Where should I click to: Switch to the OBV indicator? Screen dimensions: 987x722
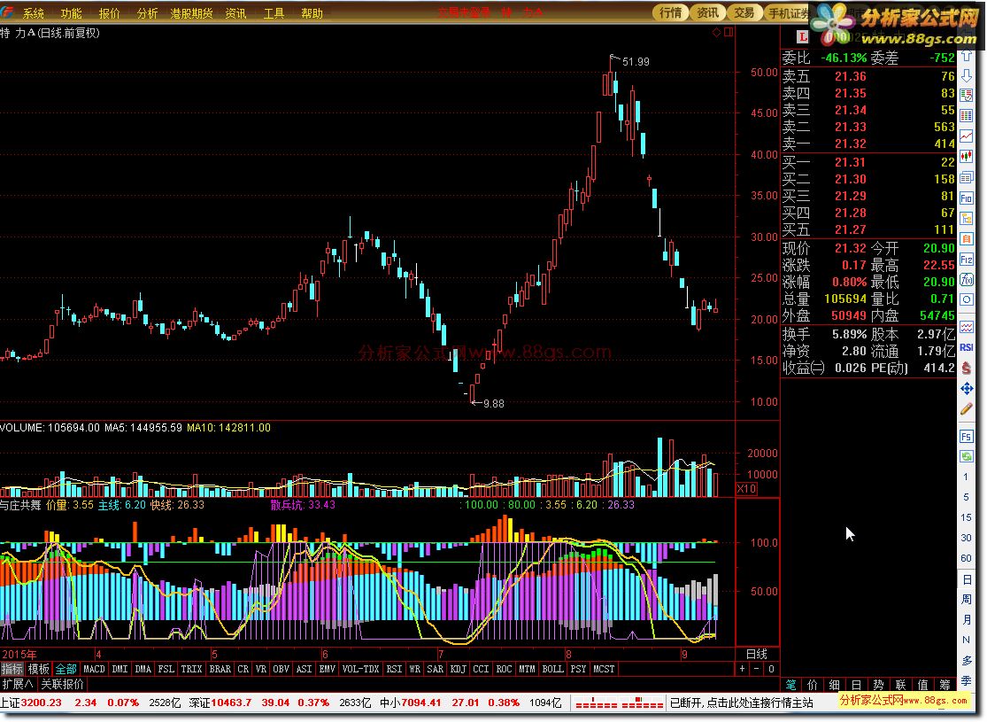[x=281, y=669]
